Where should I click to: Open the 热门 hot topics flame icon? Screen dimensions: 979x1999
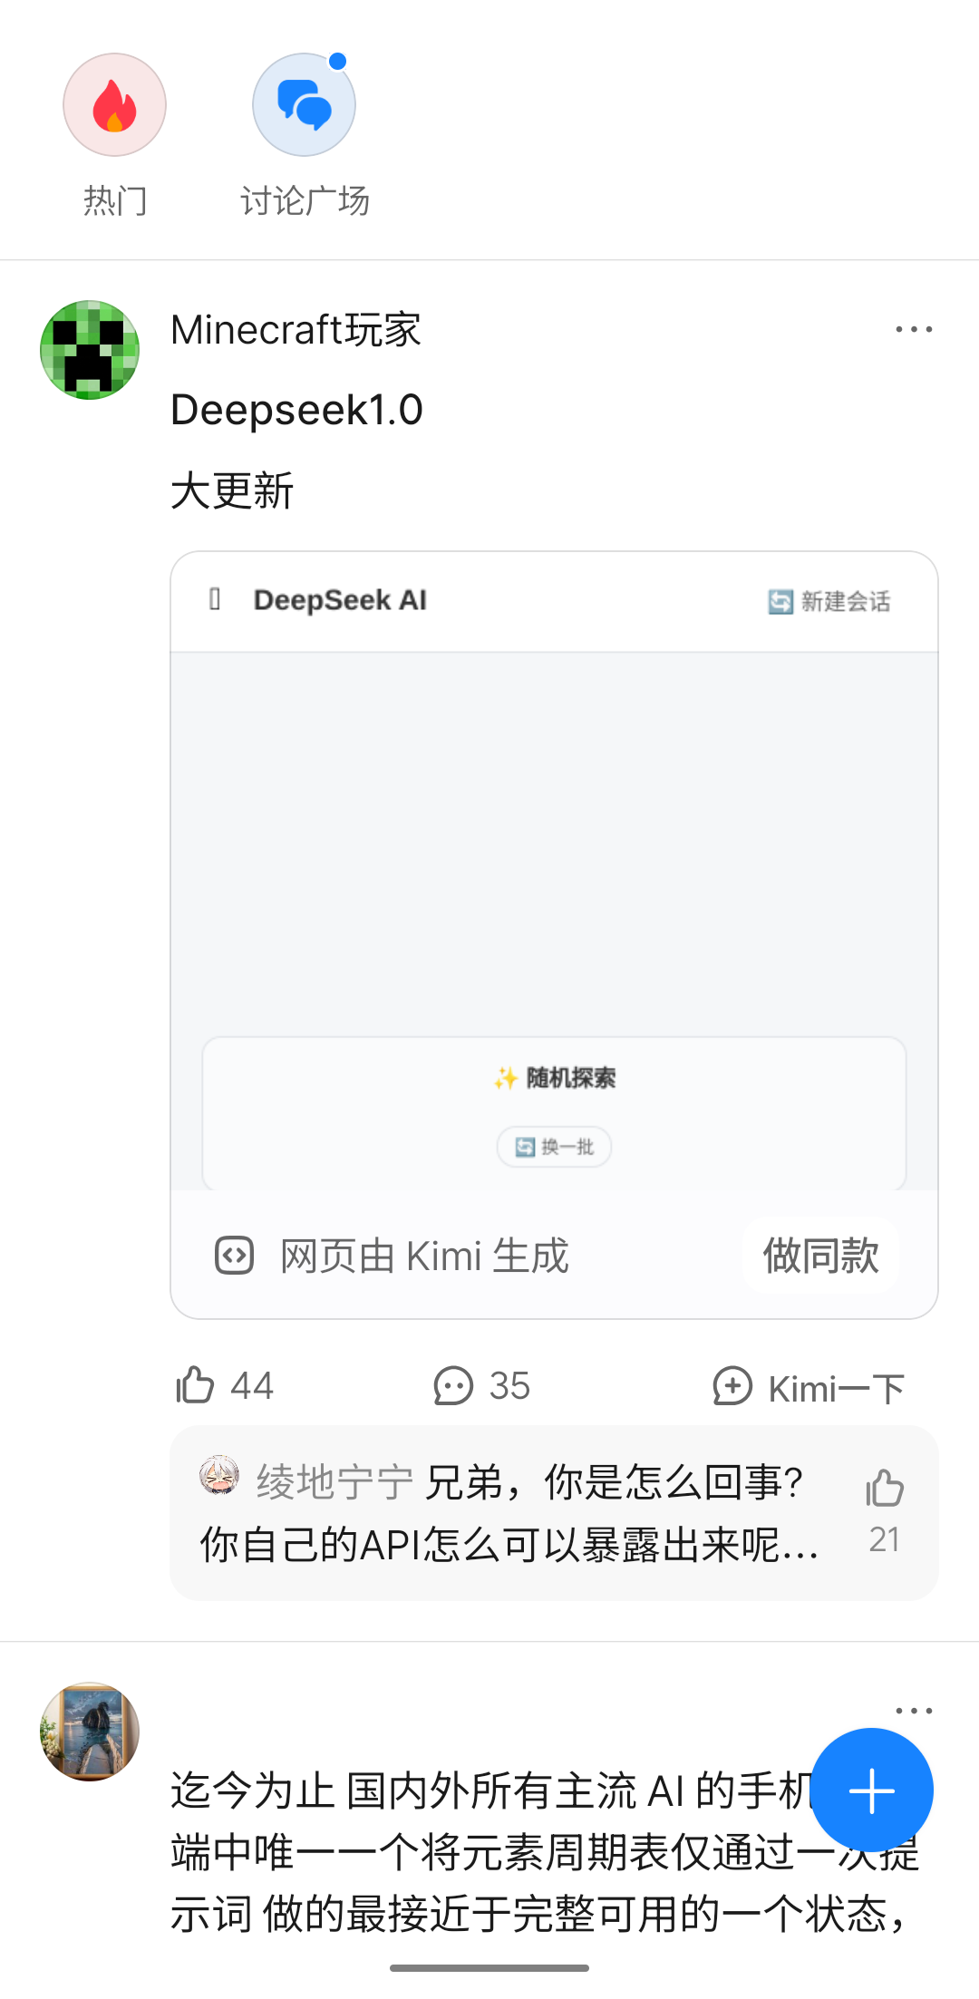[x=114, y=105]
